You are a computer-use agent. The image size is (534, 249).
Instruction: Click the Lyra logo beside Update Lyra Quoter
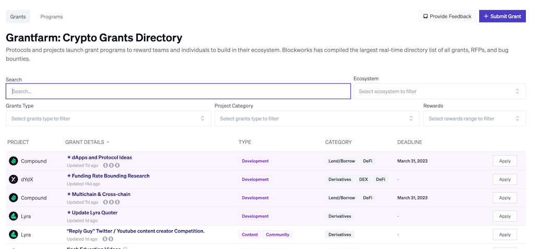pyautogui.click(x=14, y=216)
